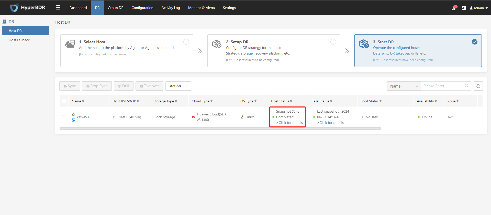Screen dimensions: 491x215
Task: Sort by Storage Type column arrows
Action: [x=176, y=101]
